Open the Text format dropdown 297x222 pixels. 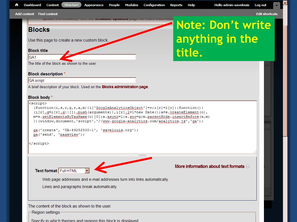(74, 171)
